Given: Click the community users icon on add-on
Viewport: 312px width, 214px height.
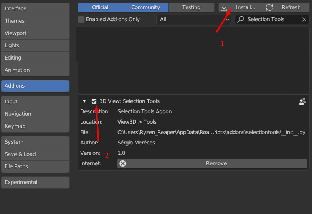Looking at the screenshot, I should [x=302, y=101].
